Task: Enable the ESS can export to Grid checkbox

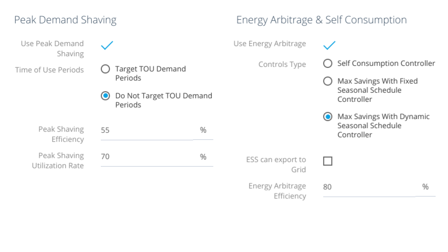Action: coord(328,161)
